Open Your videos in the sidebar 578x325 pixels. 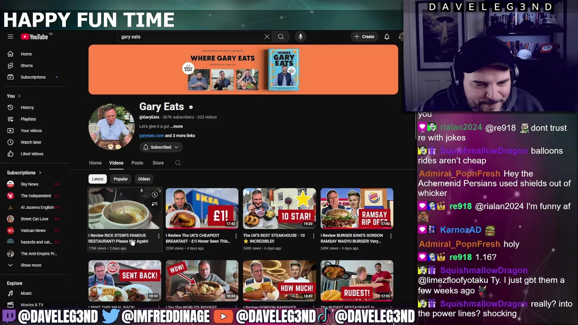pyautogui.click(x=35, y=130)
